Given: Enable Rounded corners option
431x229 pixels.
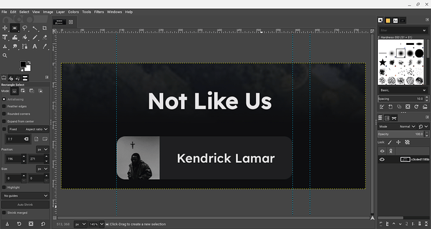Looking at the screenshot, I should 4,114.
